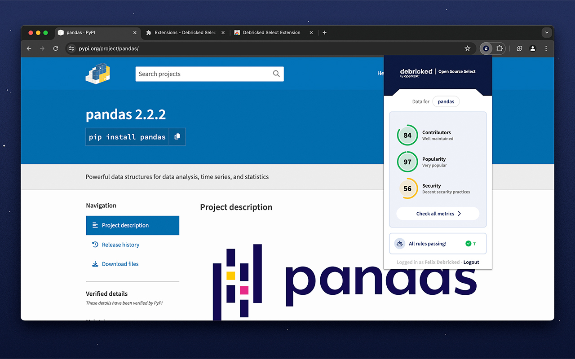The width and height of the screenshot is (575, 359).
Task: Click the Security metric label
Action: point(431,186)
